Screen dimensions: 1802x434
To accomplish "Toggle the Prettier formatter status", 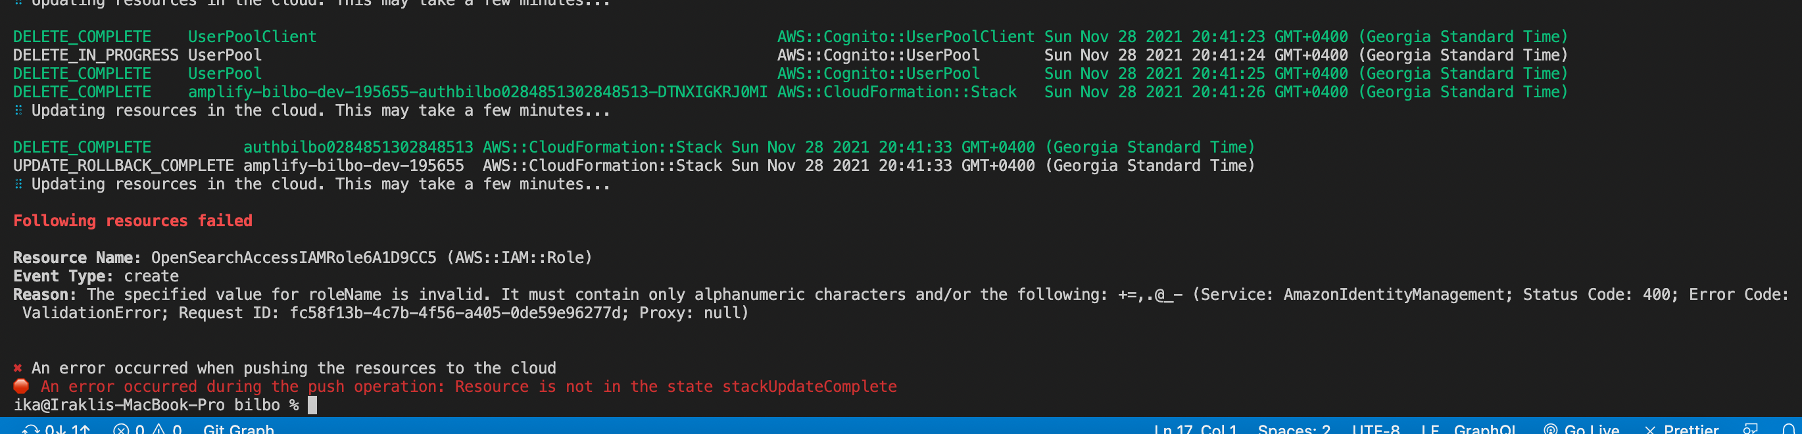I will [x=1681, y=428].
